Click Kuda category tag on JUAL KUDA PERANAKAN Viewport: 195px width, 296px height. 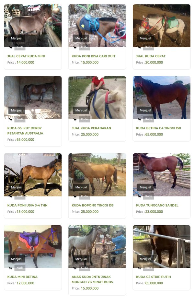84,119
